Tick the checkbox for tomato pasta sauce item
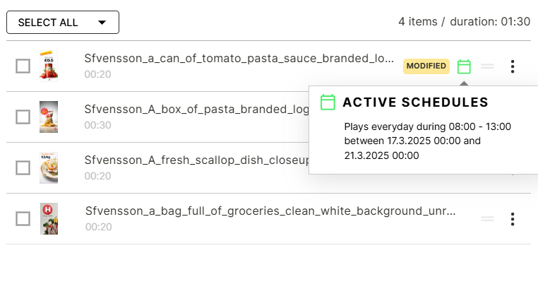 (x=23, y=66)
